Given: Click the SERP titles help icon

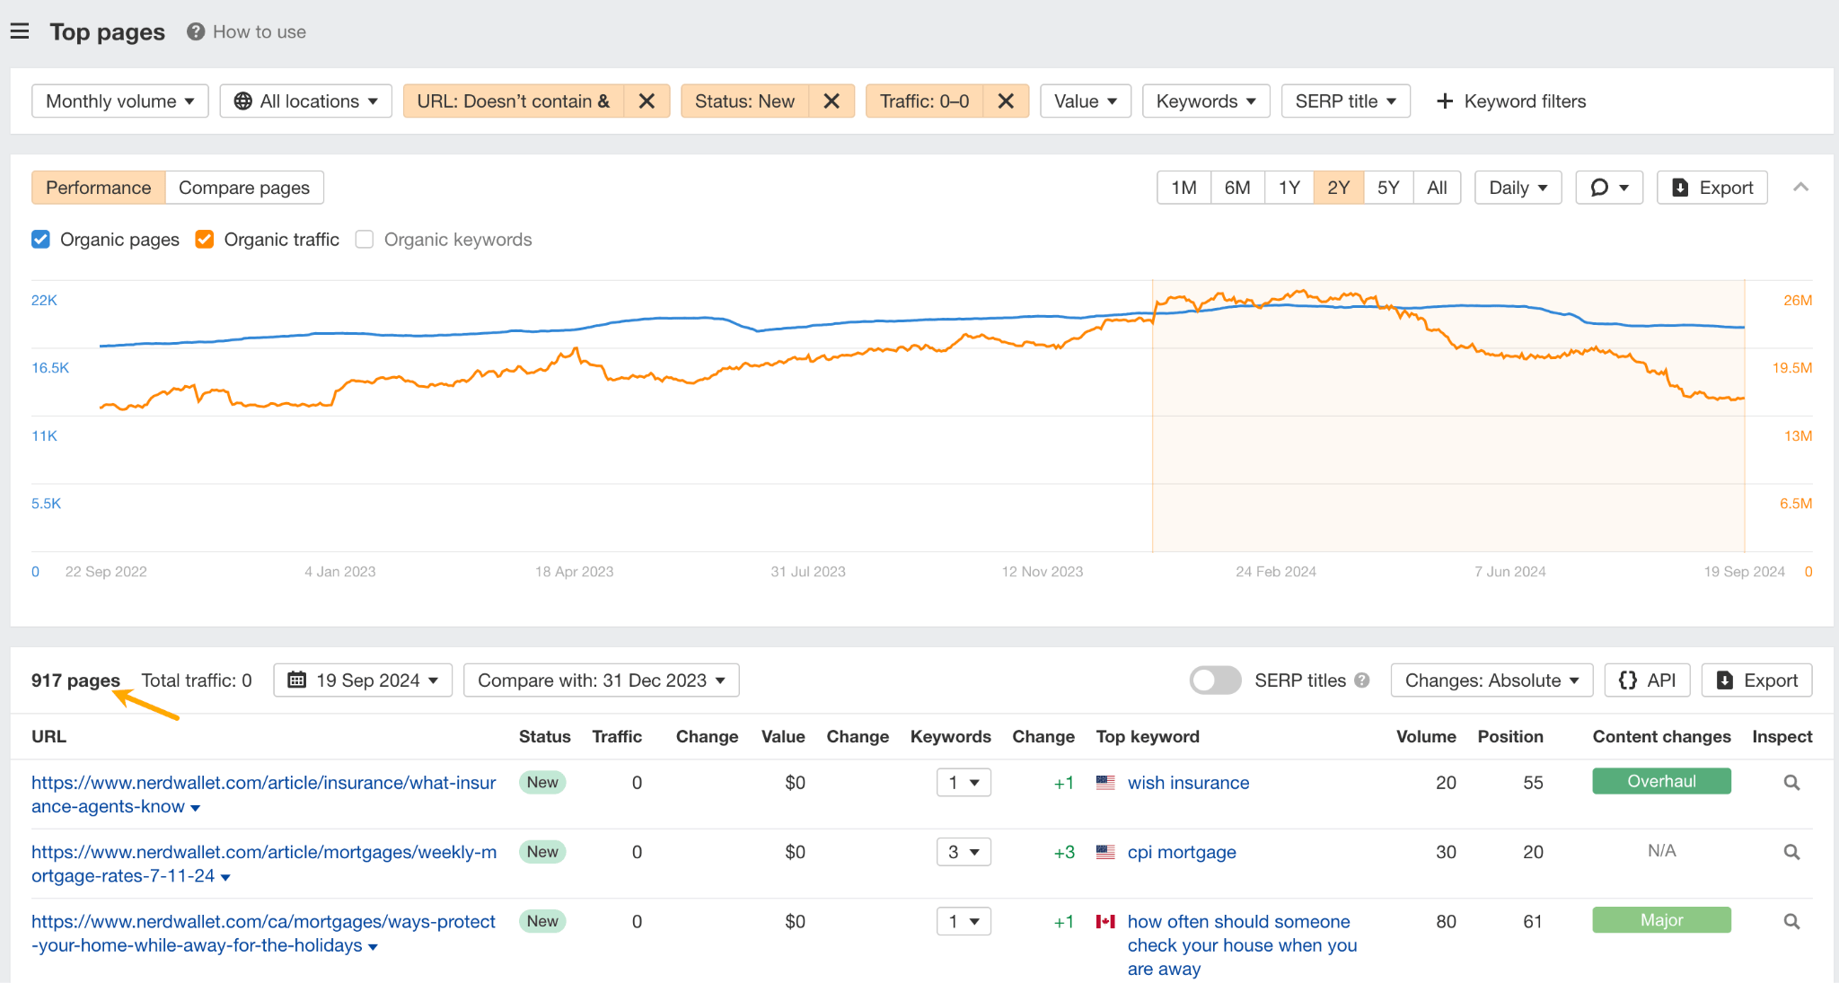Looking at the screenshot, I should (1362, 680).
